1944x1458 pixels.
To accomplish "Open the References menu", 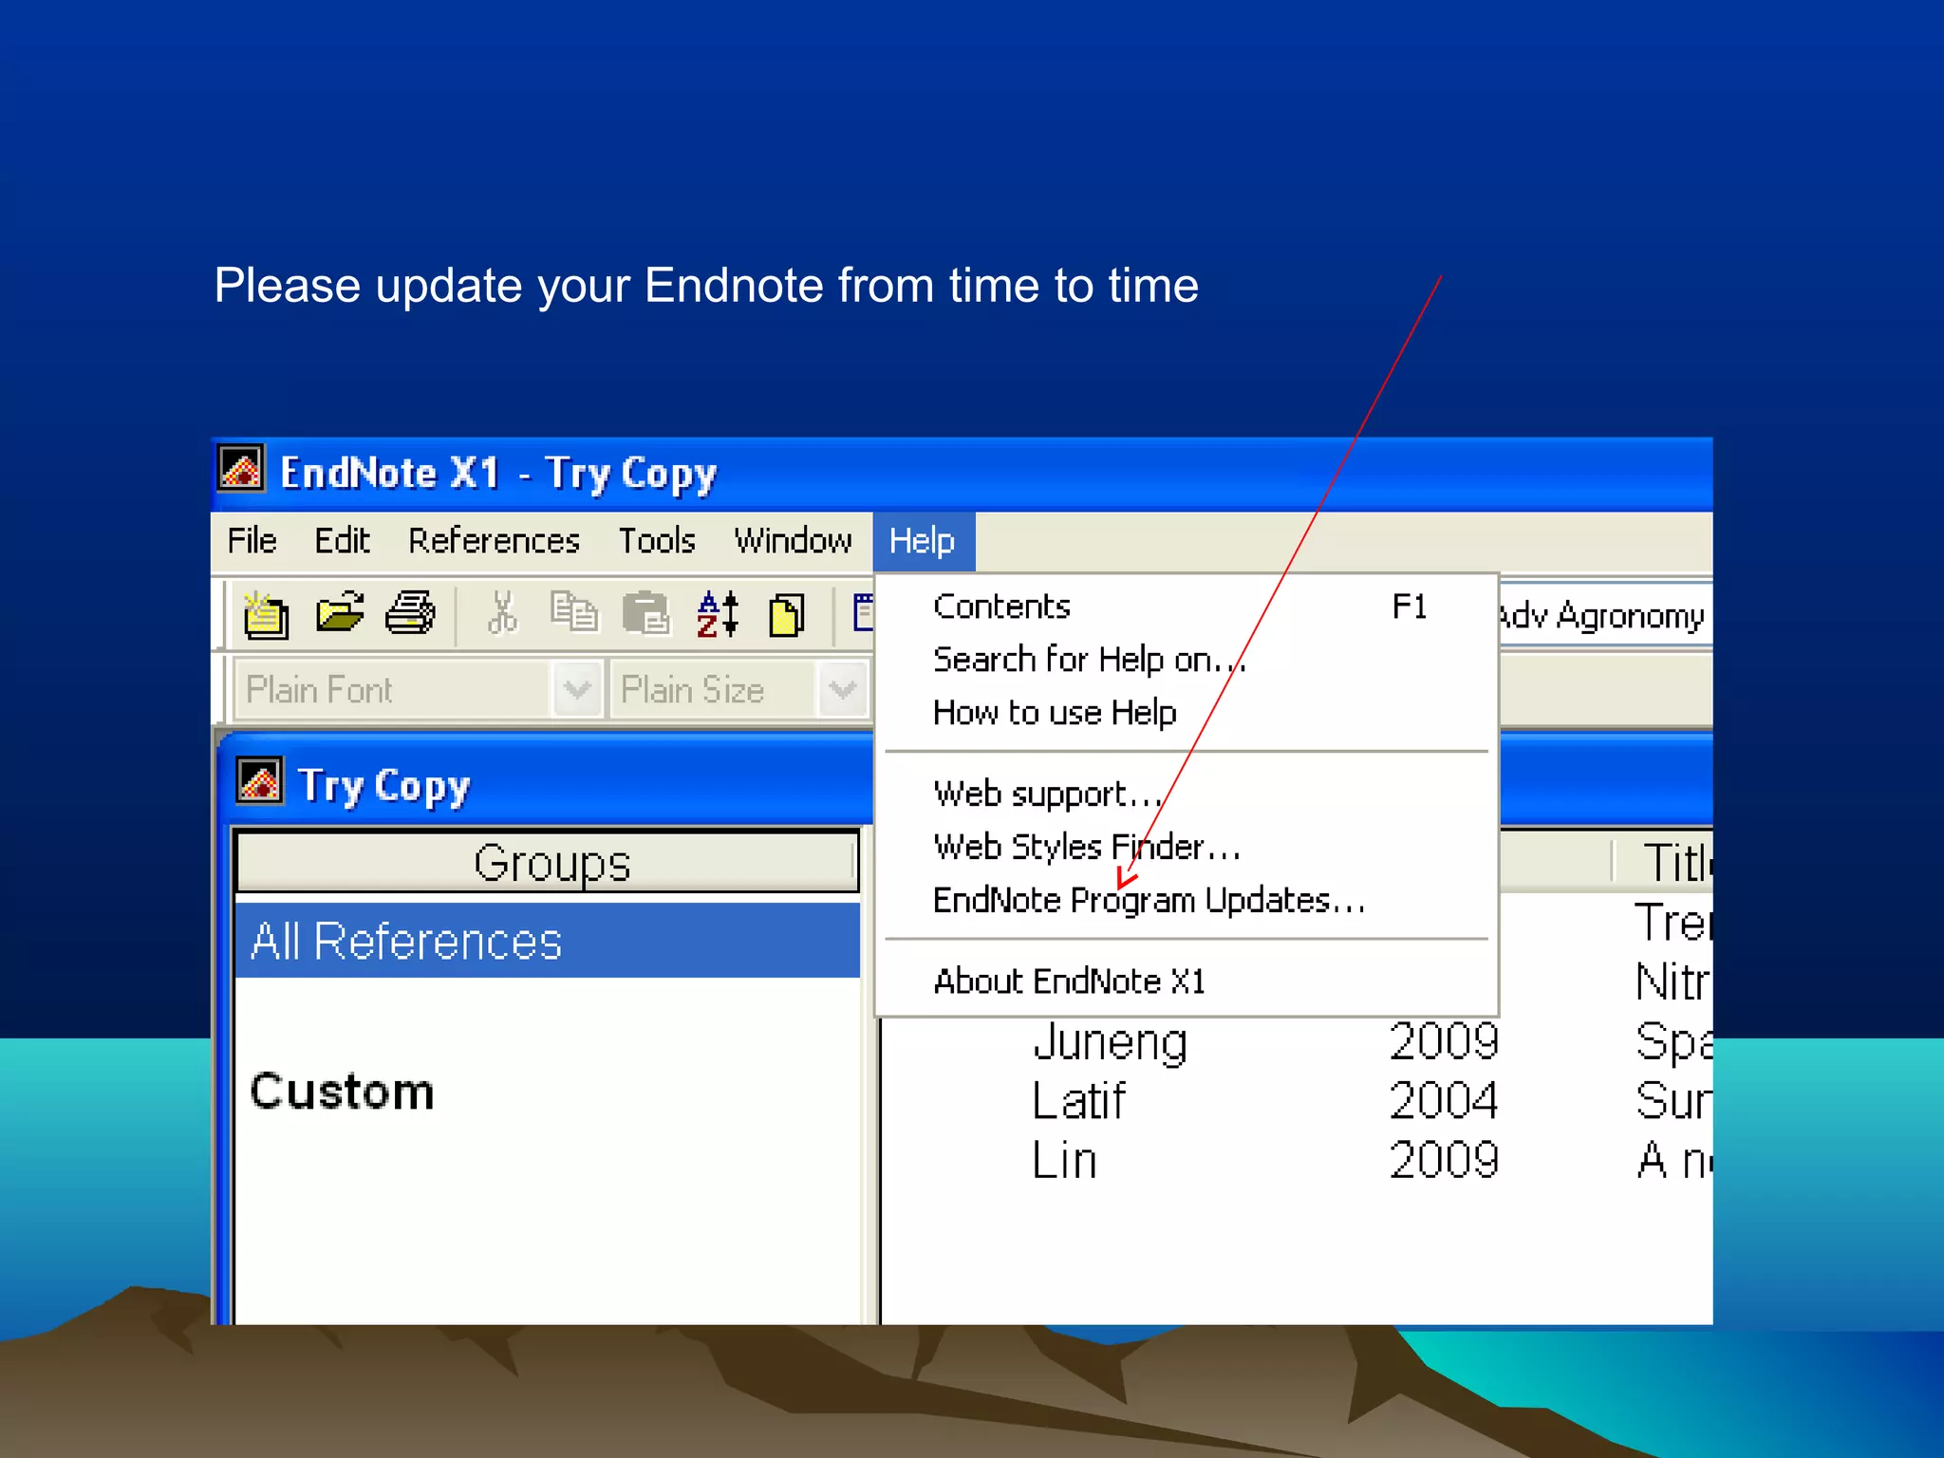I will (x=494, y=541).
